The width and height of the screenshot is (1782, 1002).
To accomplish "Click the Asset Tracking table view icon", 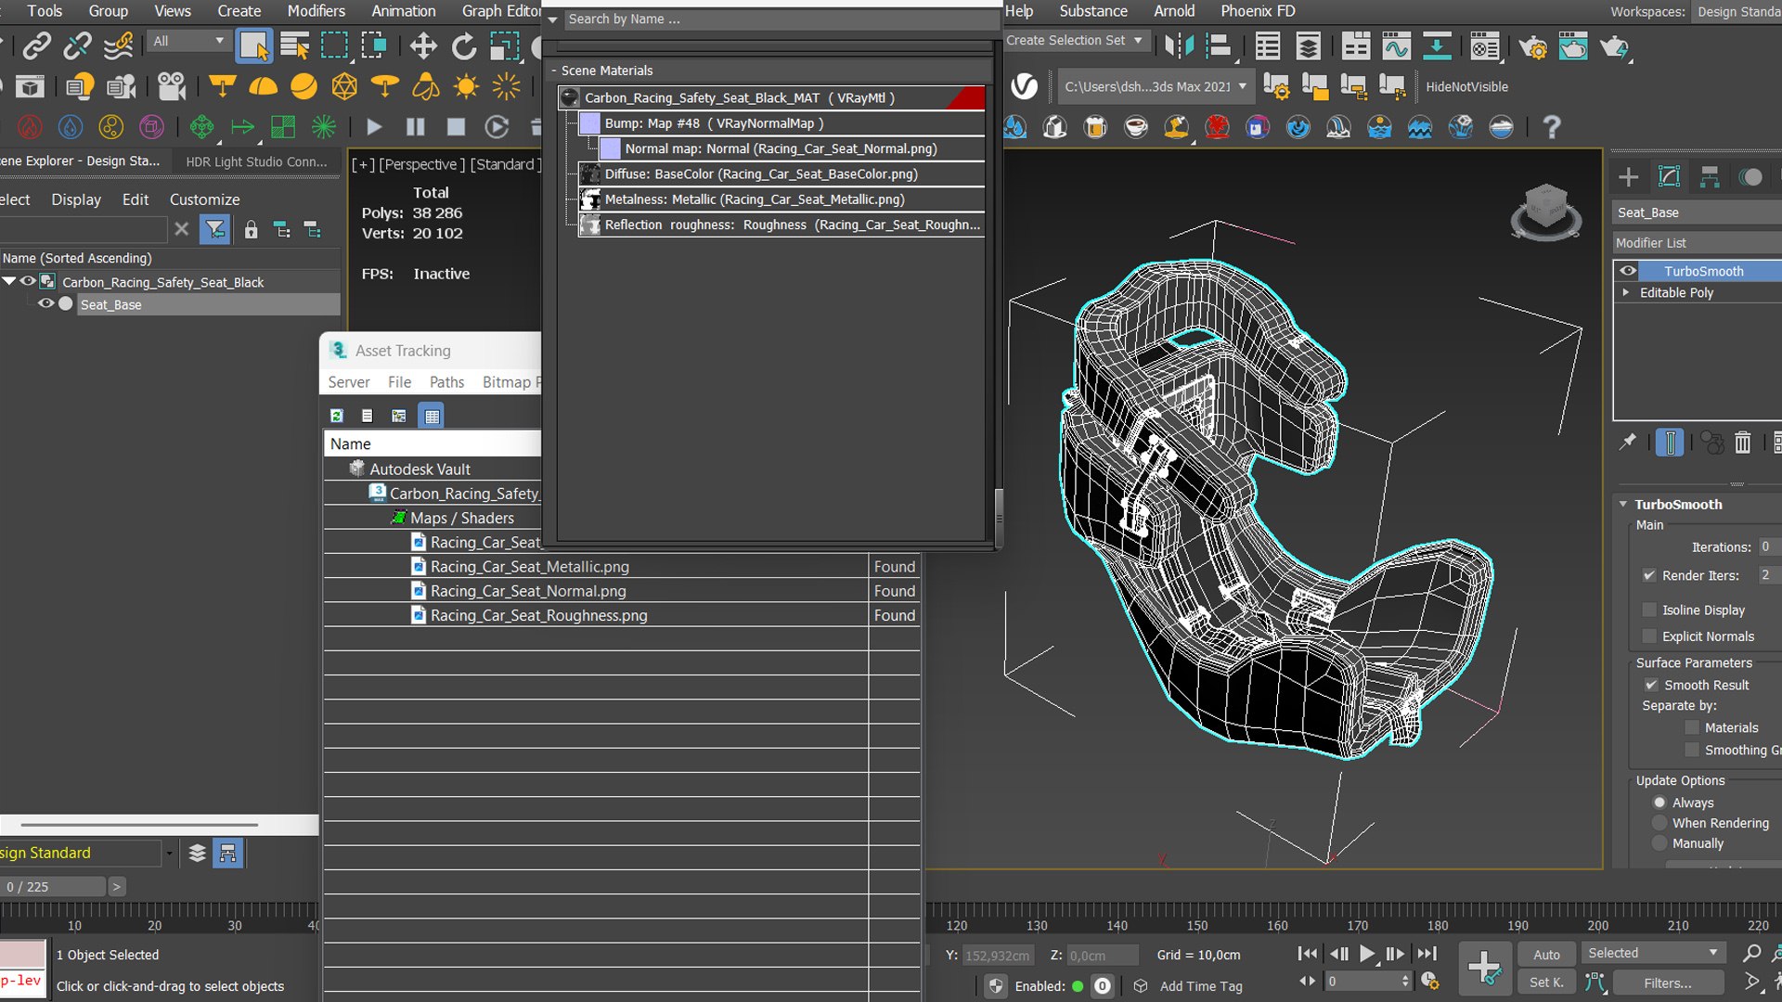I will (432, 416).
